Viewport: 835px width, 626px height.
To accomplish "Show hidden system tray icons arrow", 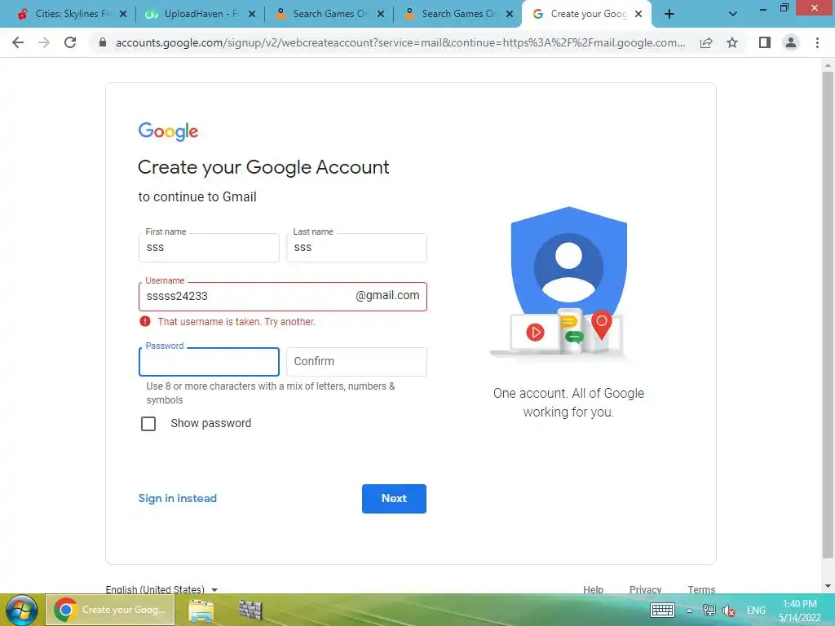I will tap(689, 611).
